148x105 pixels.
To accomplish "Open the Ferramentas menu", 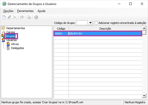I will (x=25, y=11).
